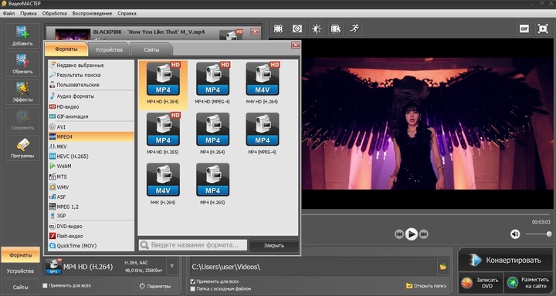Open the Эффекты effects tool

(x=22, y=92)
